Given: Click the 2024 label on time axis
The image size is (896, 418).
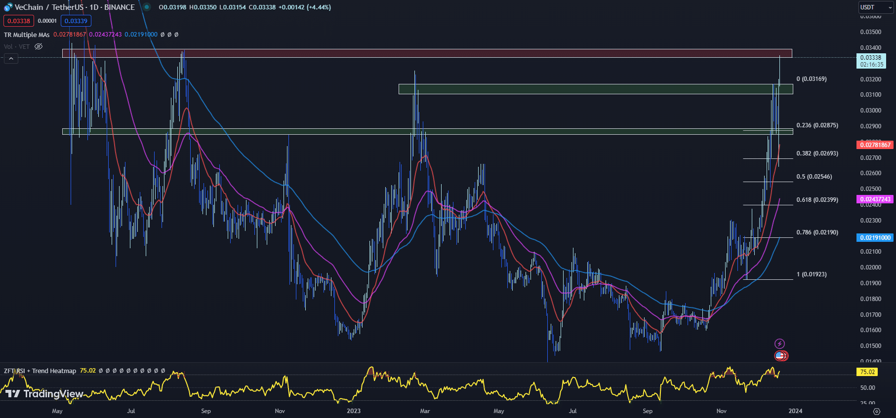Looking at the screenshot, I should (795, 411).
